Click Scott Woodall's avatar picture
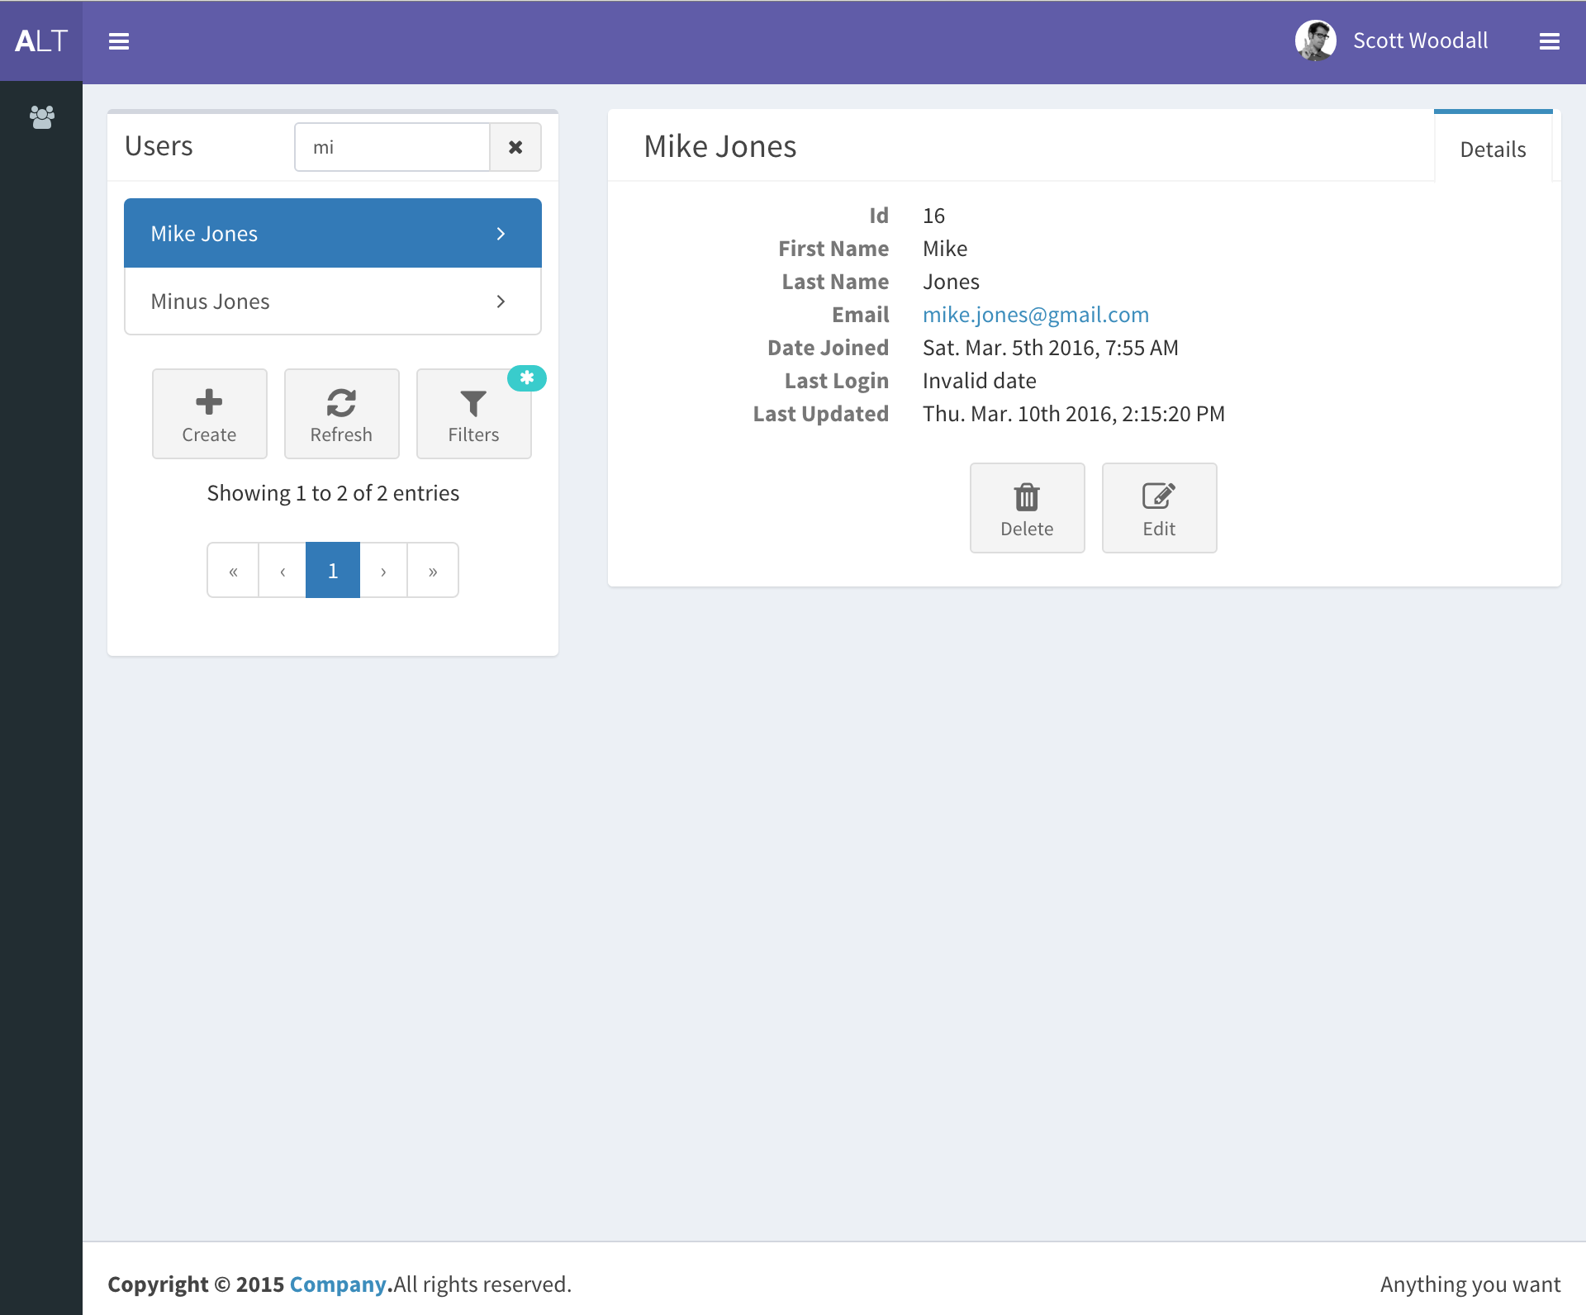The width and height of the screenshot is (1586, 1315). (x=1315, y=40)
